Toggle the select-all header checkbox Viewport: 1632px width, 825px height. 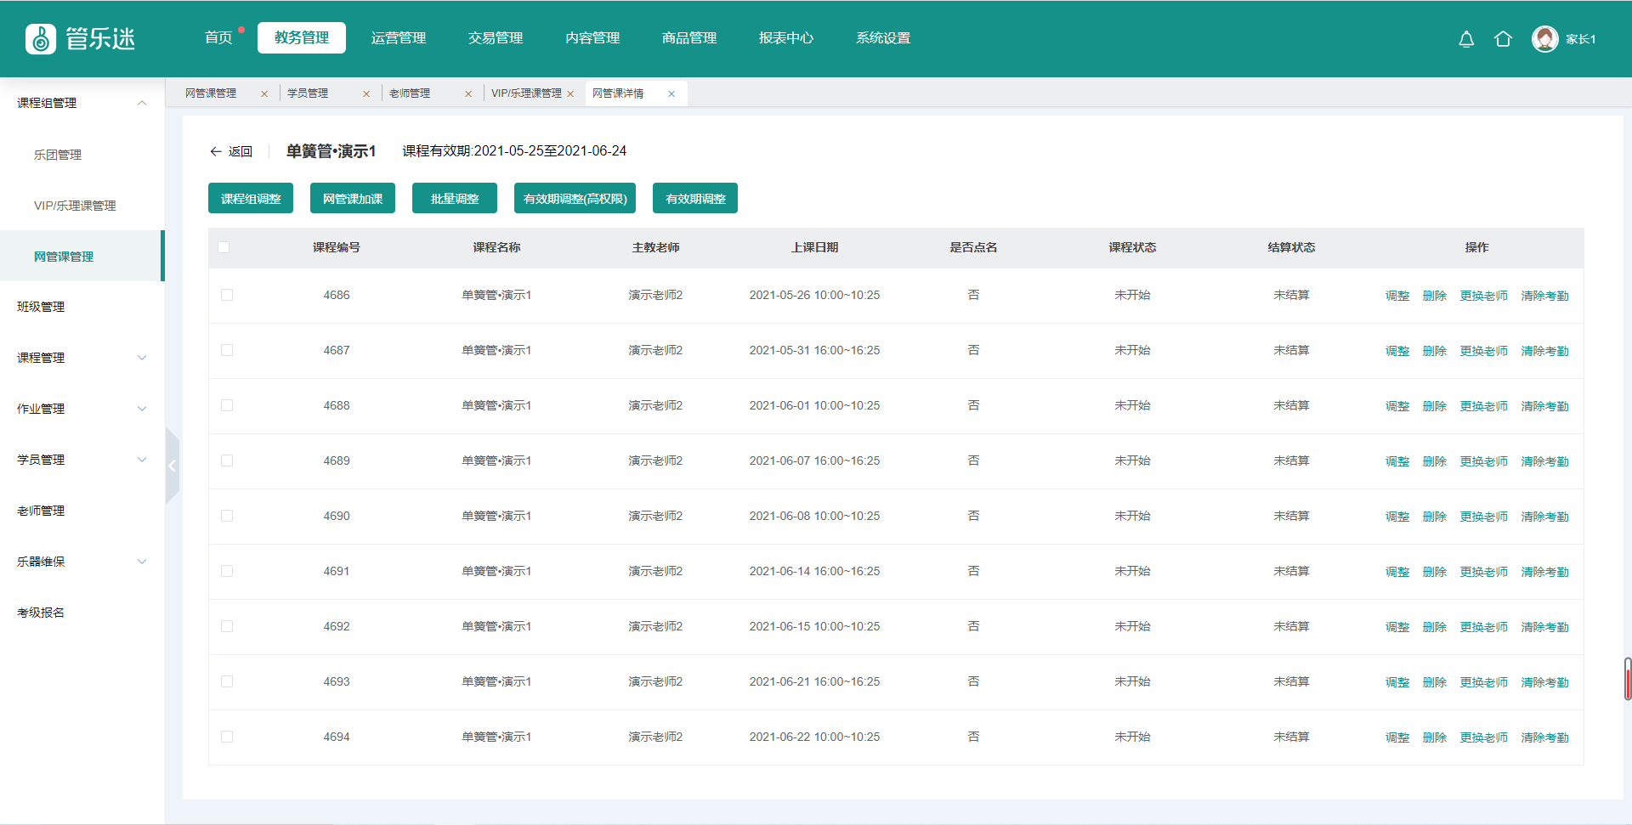pyautogui.click(x=224, y=247)
